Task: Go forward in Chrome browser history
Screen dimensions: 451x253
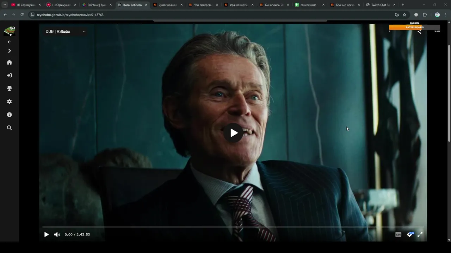Action: click(13, 15)
